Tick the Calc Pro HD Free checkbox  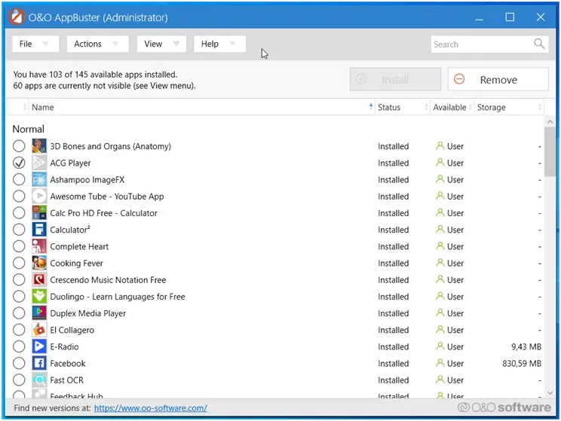point(19,213)
